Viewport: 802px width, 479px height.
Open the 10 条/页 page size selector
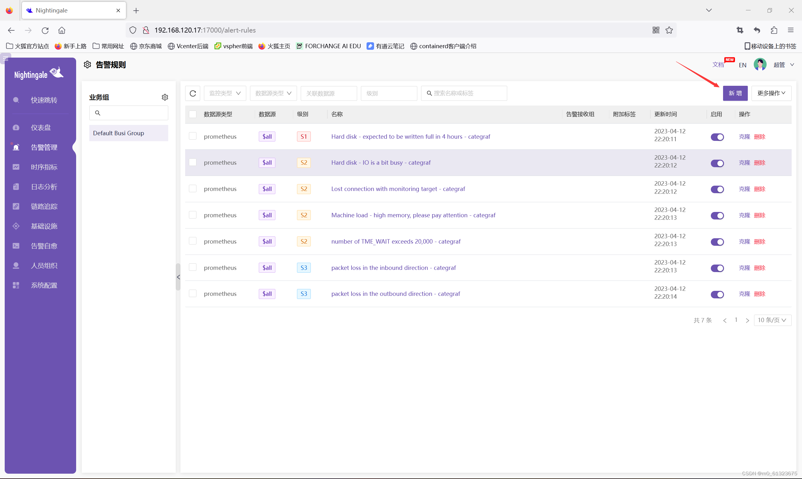coord(772,320)
